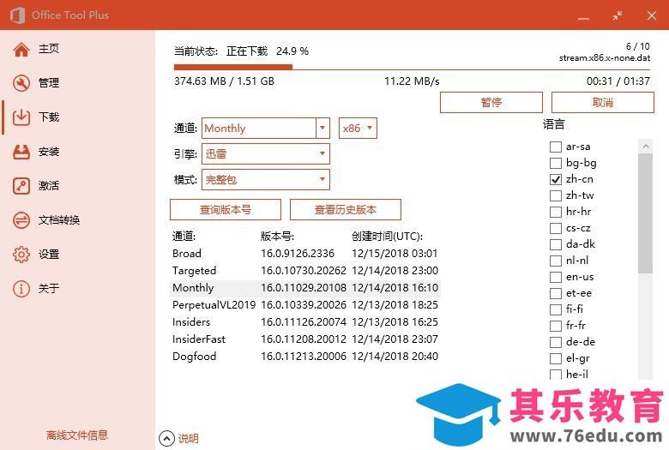669x450 pixels.
Task: Click the 查看历史版本 button
Action: [x=345, y=209]
